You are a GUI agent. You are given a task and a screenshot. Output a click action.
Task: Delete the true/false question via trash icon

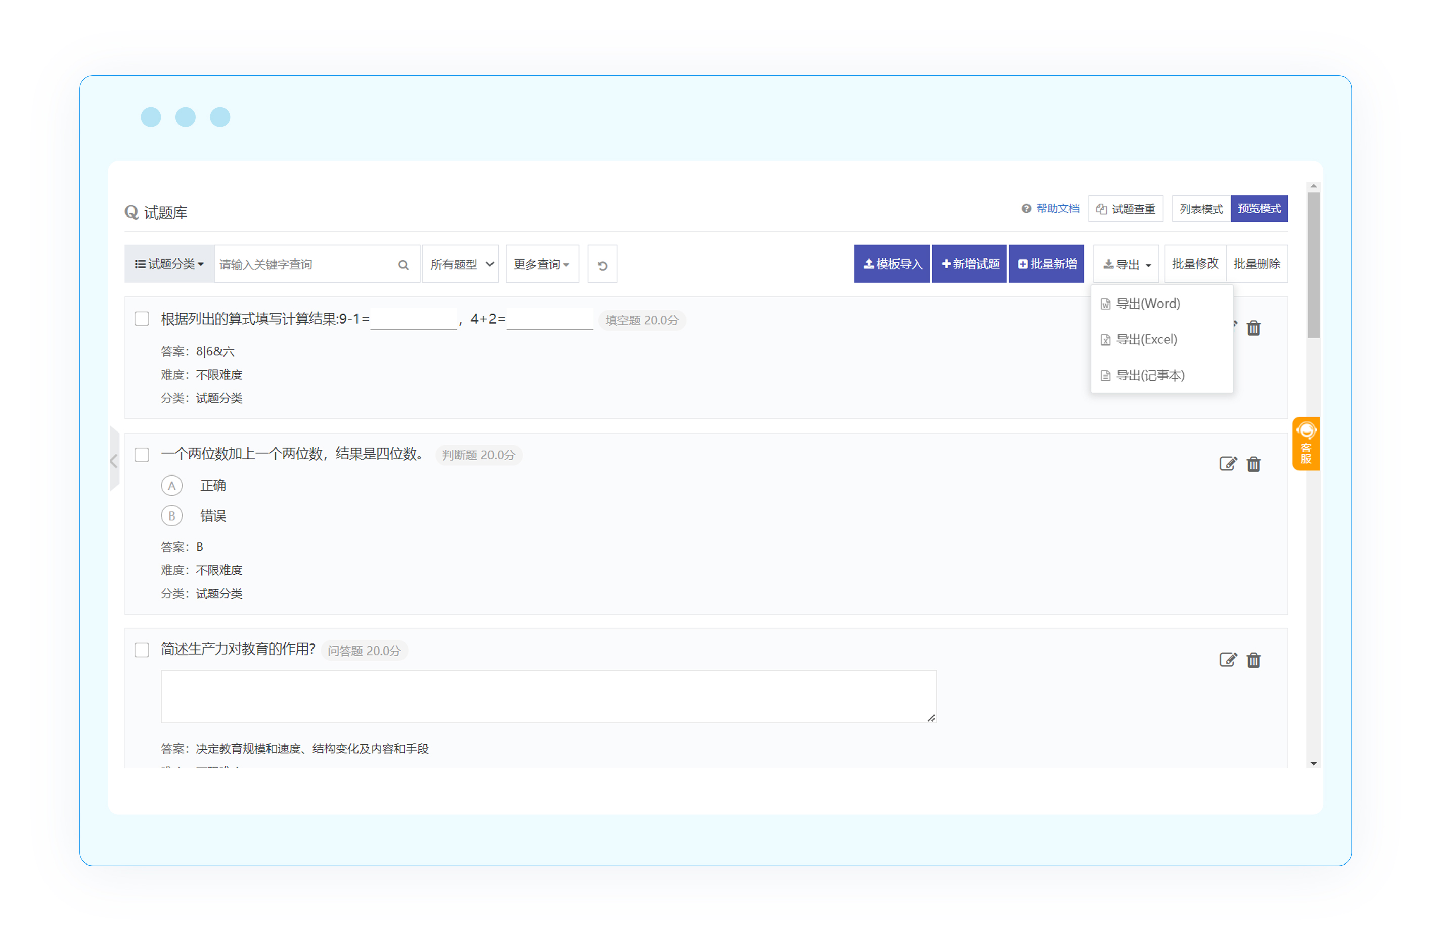(1254, 464)
